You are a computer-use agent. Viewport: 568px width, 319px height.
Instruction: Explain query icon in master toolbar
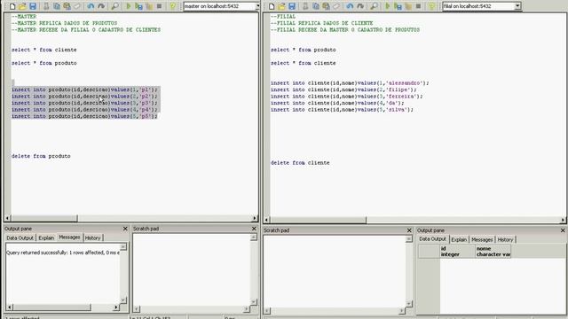click(x=149, y=6)
